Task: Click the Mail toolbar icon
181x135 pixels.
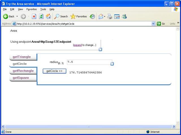Action: pos(101,16)
